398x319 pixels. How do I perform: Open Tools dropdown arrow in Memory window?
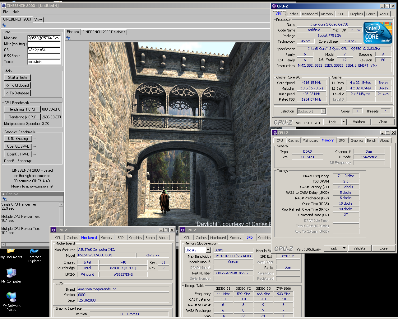[345, 248]
